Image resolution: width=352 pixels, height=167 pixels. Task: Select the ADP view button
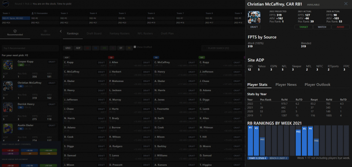[x=78, y=48]
